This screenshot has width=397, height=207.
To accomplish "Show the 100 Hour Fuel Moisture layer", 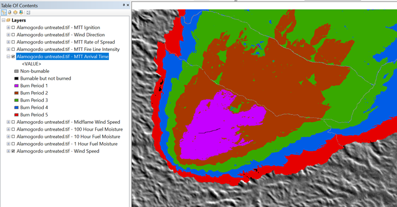I will [13, 130].
